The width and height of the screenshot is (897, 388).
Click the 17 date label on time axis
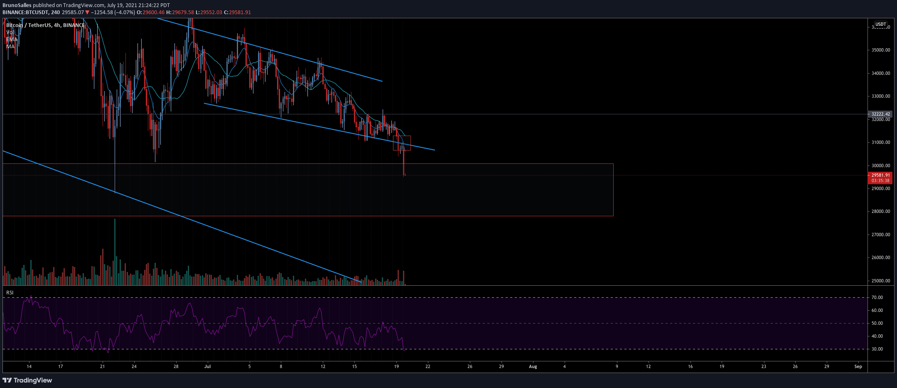[61, 366]
